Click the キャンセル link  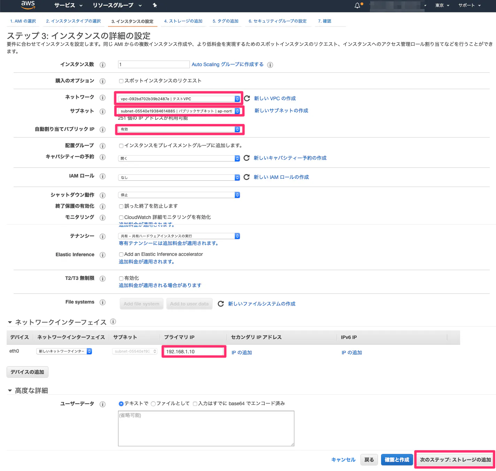pyautogui.click(x=343, y=460)
